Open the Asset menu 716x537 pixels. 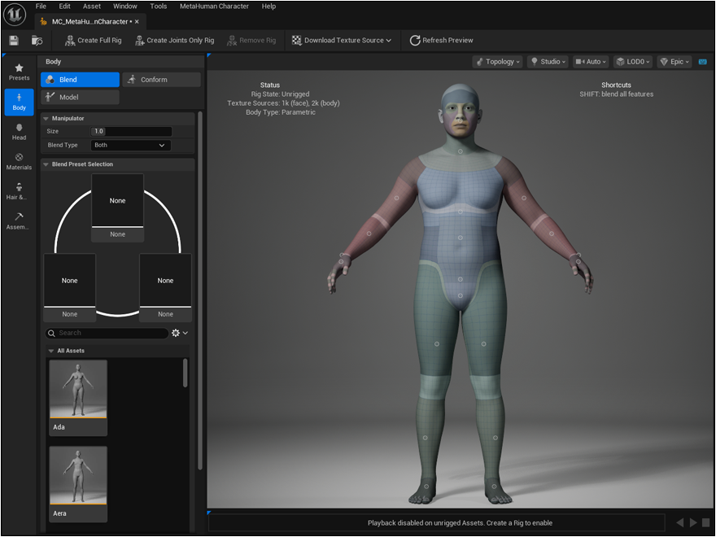click(x=92, y=7)
